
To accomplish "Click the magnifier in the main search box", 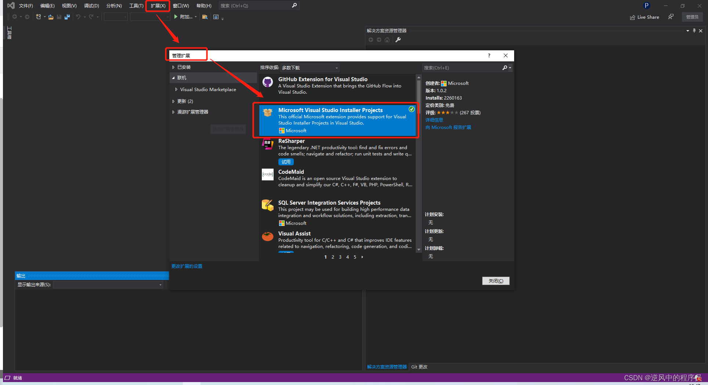I will tap(294, 6).
